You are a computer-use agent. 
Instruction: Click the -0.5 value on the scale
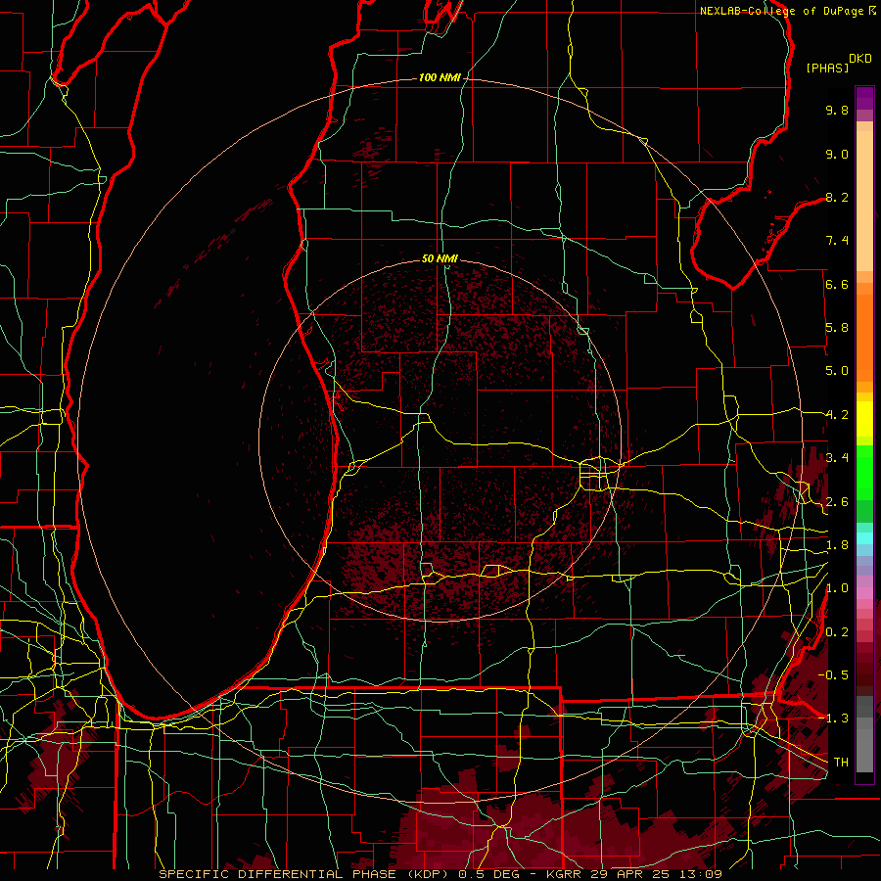pyautogui.click(x=833, y=674)
